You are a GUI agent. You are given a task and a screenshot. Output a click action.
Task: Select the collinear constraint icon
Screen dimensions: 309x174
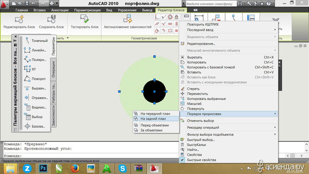click(x=164, y=17)
